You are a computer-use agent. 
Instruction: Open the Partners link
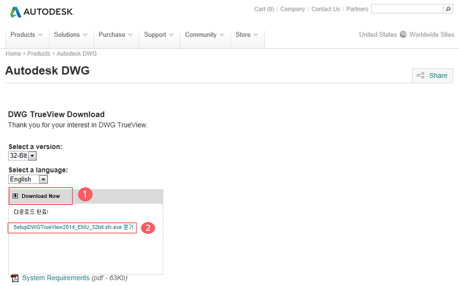(x=357, y=9)
